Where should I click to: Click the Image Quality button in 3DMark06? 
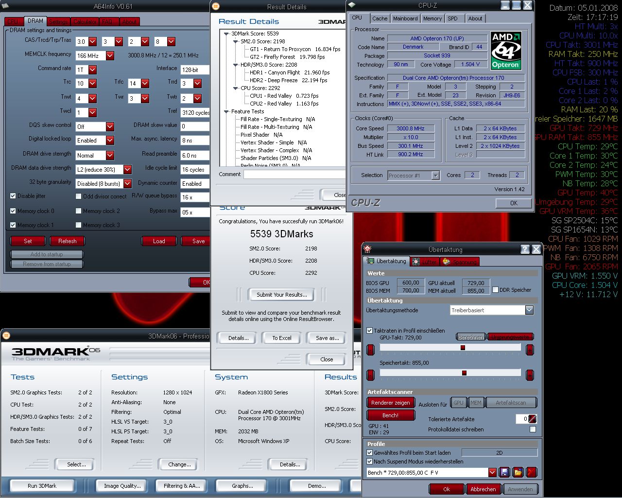click(x=122, y=485)
